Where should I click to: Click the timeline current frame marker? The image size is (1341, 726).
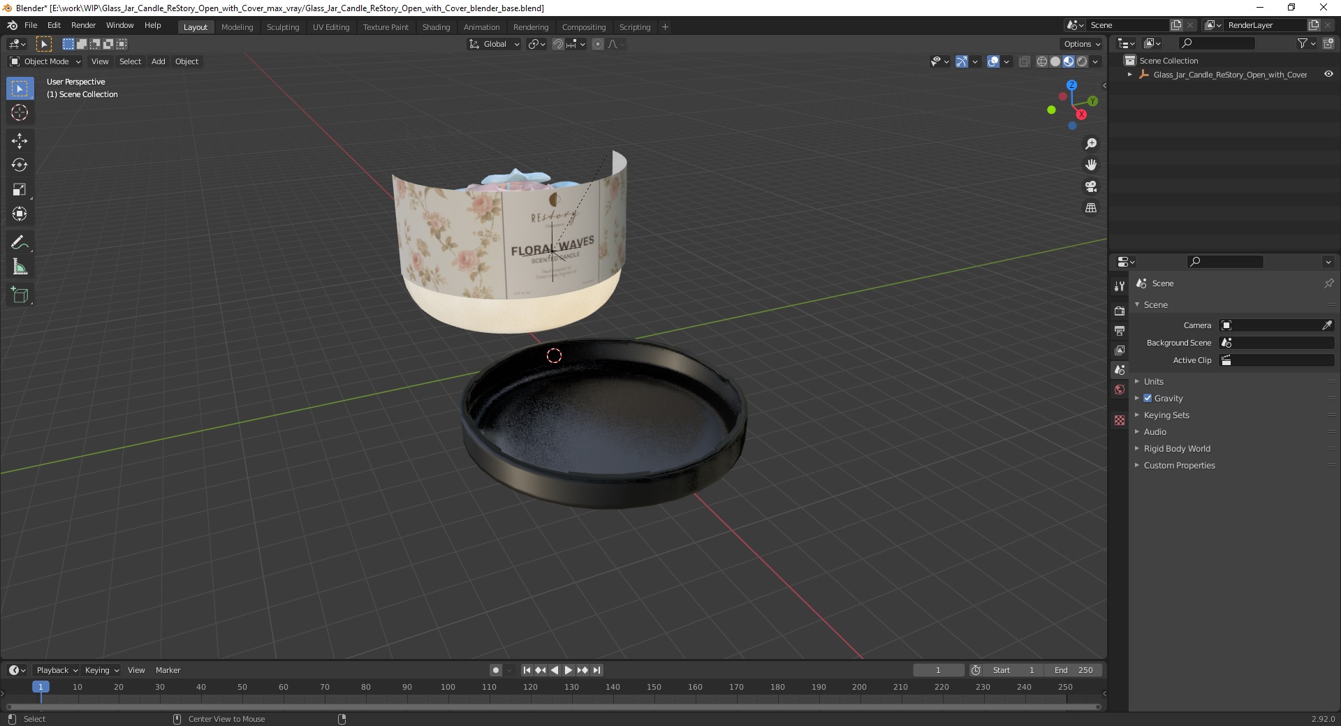(41, 687)
